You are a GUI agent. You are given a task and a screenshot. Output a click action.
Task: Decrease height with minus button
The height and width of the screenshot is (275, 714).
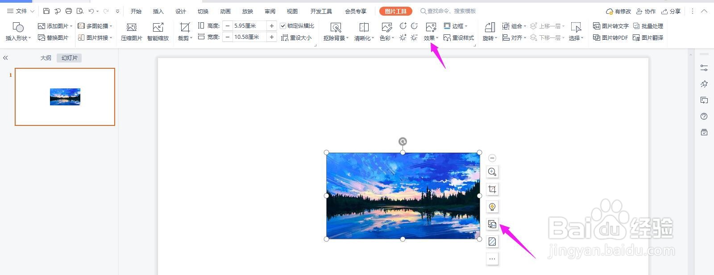coord(228,26)
